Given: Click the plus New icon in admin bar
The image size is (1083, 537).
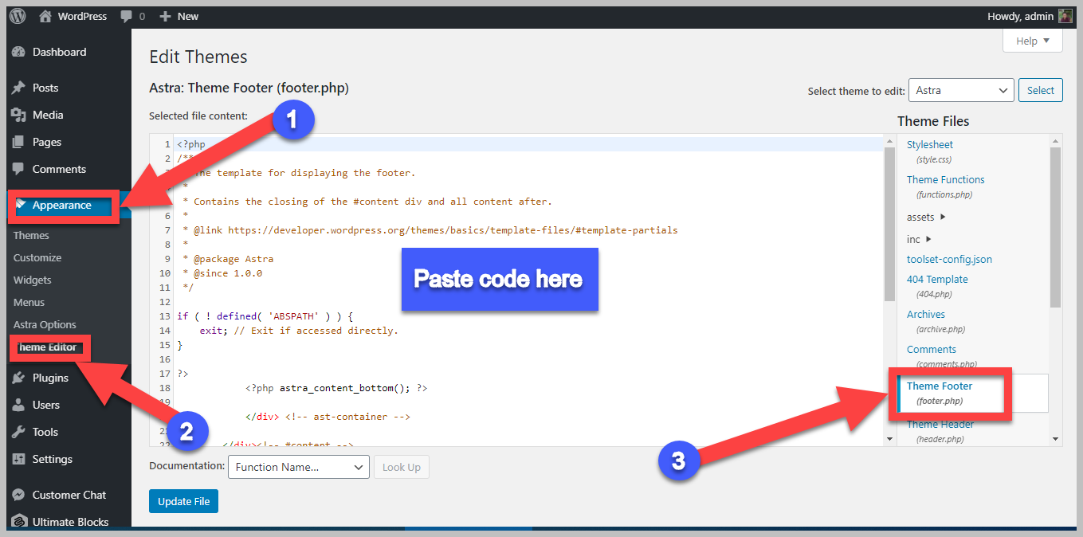Looking at the screenshot, I should 165,16.
